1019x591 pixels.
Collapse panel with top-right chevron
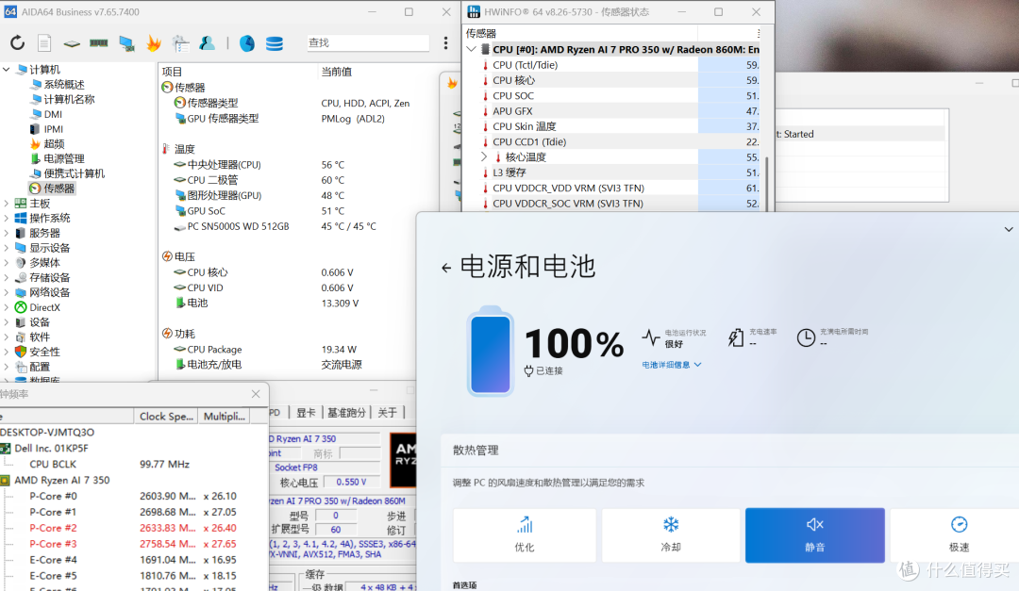point(1008,229)
